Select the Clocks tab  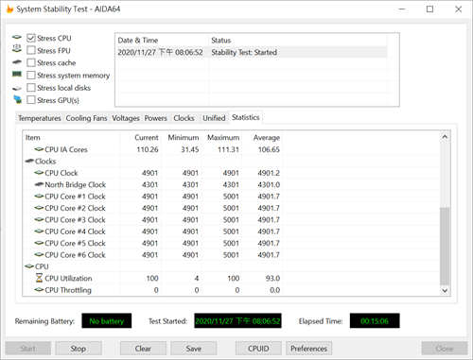click(184, 118)
